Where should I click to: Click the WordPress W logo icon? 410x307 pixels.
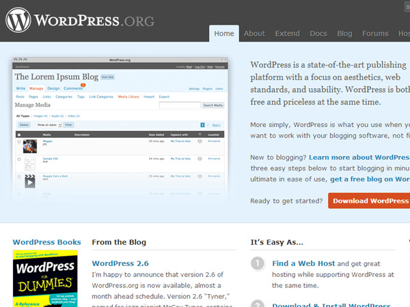[18, 20]
